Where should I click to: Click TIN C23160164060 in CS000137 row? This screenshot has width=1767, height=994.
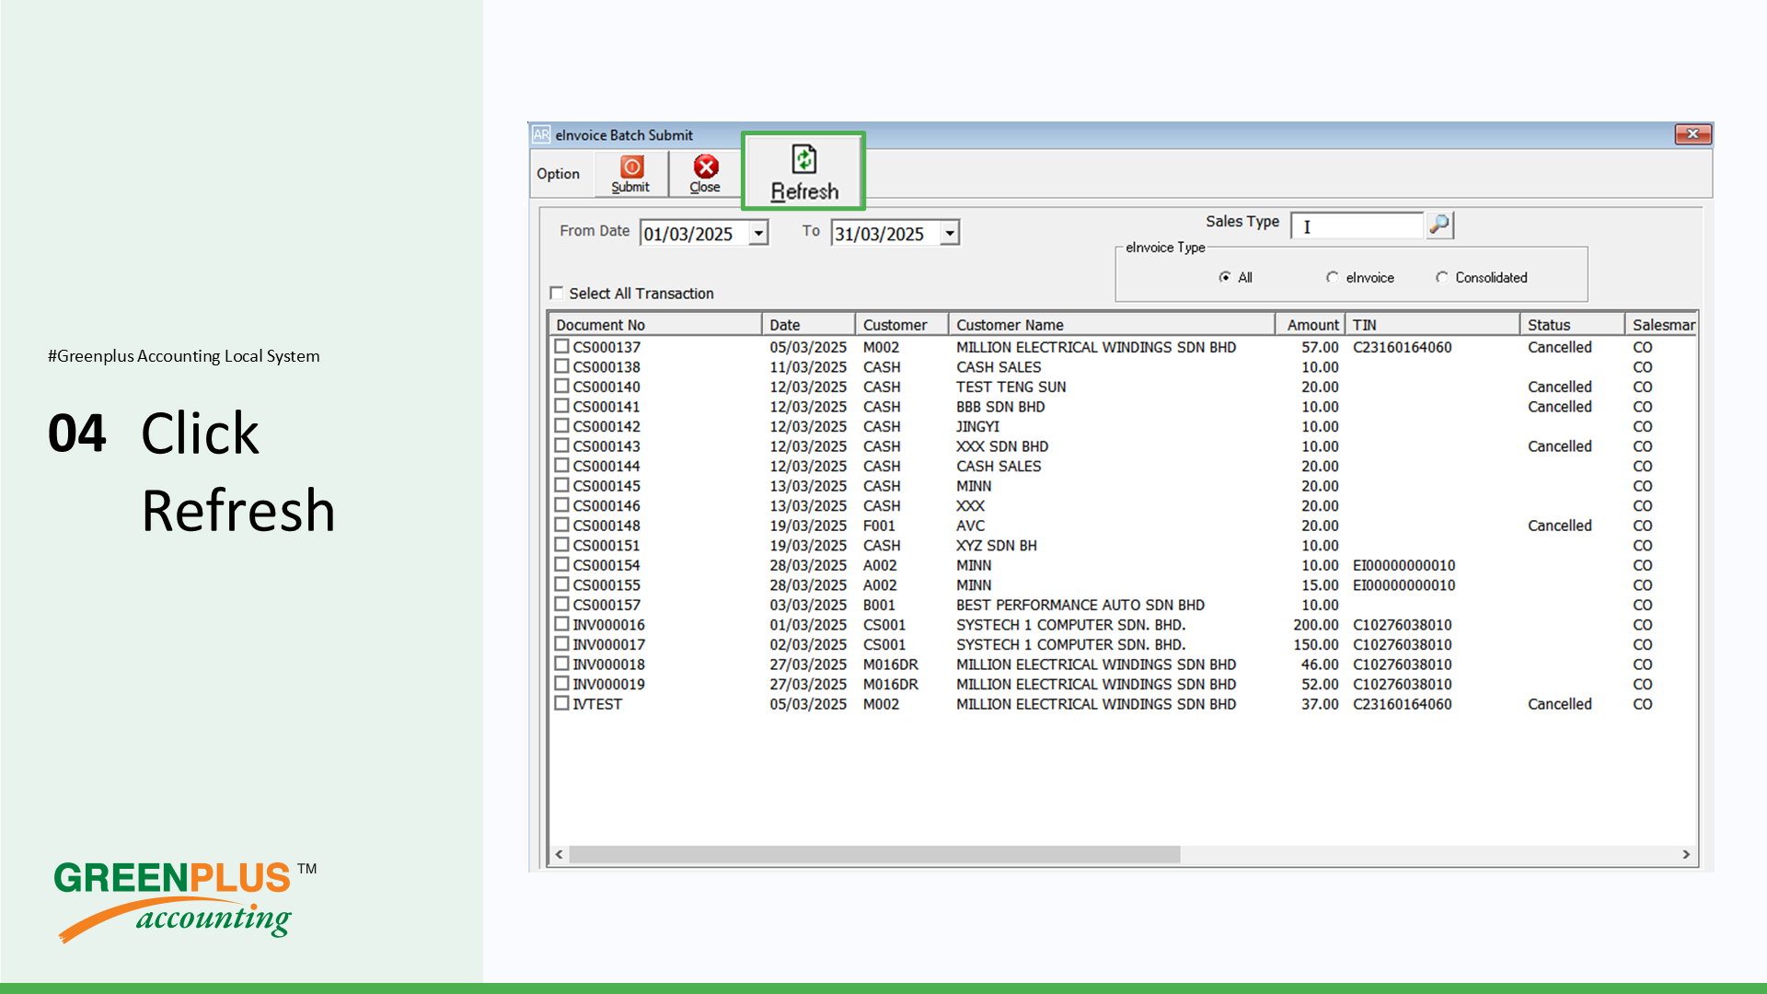click(1402, 347)
